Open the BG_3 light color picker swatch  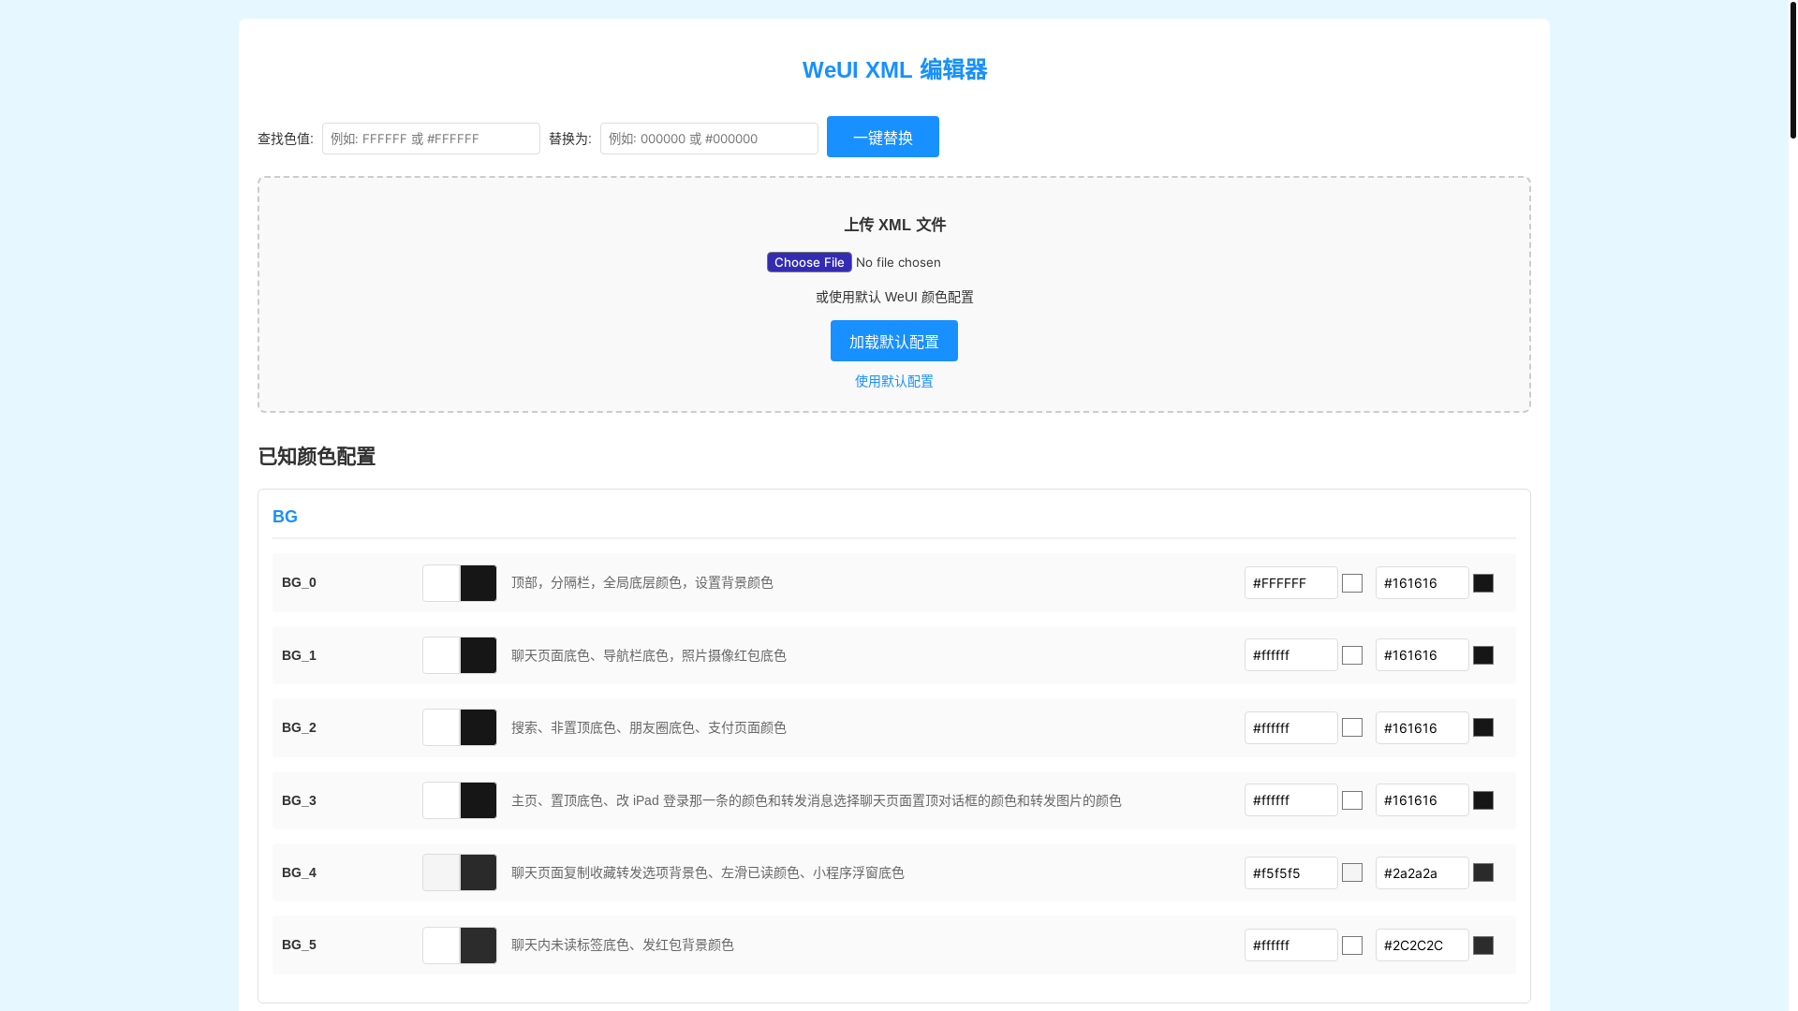coord(1352,800)
